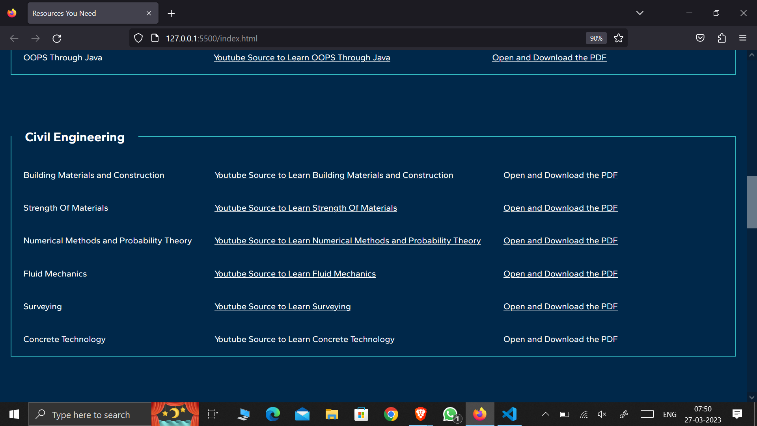Click the URL address bar field
This screenshot has height=426, width=757.
[x=355, y=38]
